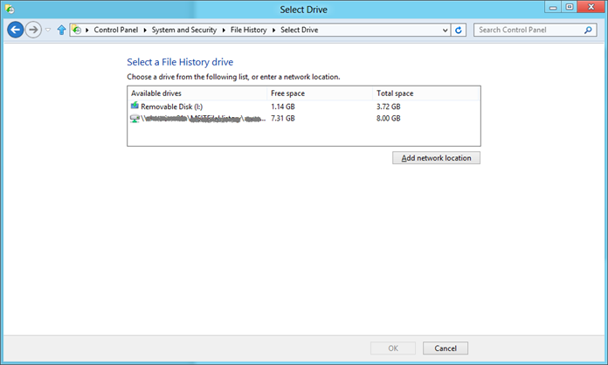Maximize the Select Drive window

click(570, 7)
